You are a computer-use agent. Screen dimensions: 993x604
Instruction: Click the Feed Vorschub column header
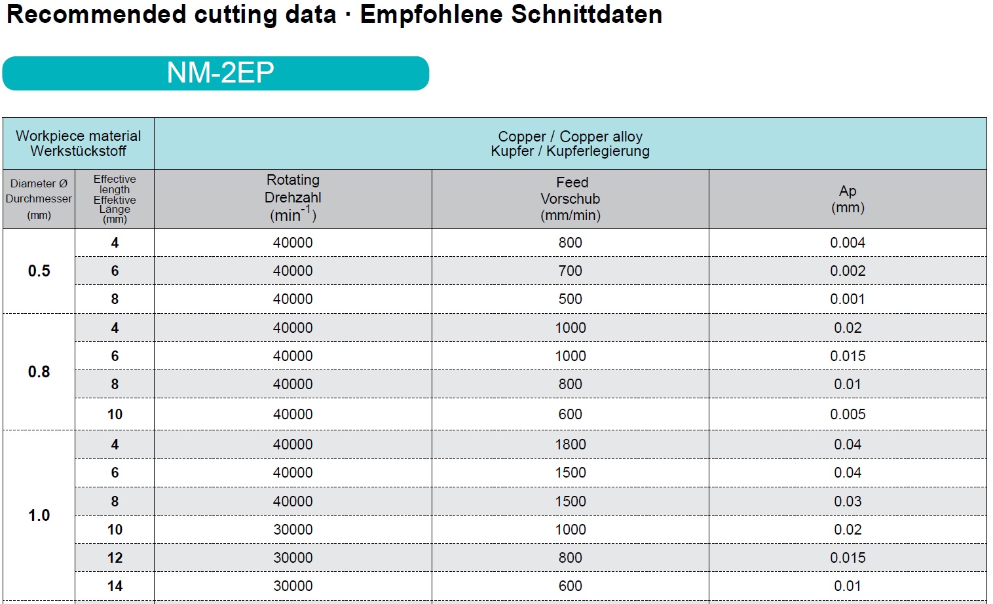pyautogui.click(x=571, y=198)
